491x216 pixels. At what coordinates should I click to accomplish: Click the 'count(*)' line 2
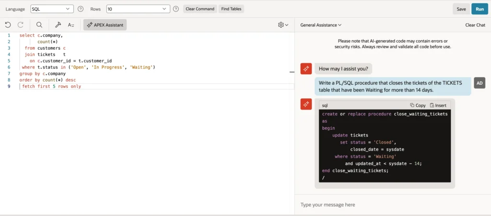[47, 42]
